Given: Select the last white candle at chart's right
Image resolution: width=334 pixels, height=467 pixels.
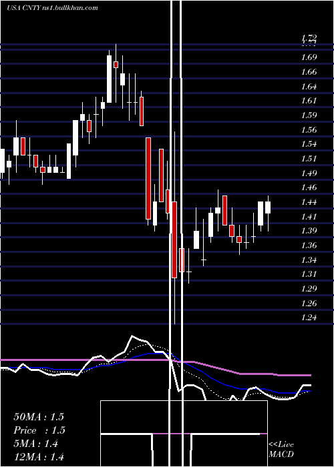Looking at the screenshot, I should point(268,207).
